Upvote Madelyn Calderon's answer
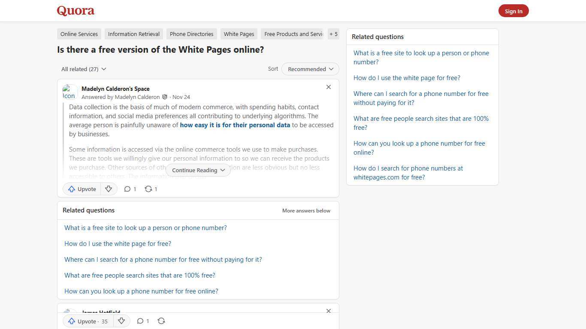The width and height of the screenshot is (586, 329). click(82, 189)
